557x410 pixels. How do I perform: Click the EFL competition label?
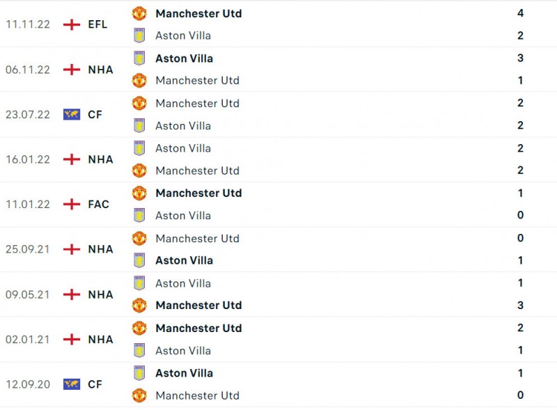click(99, 24)
